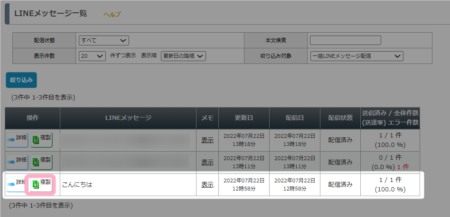The width and height of the screenshot is (450, 217).
Task: Duplicate the 13時18分 message
Action: pos(42,140)
